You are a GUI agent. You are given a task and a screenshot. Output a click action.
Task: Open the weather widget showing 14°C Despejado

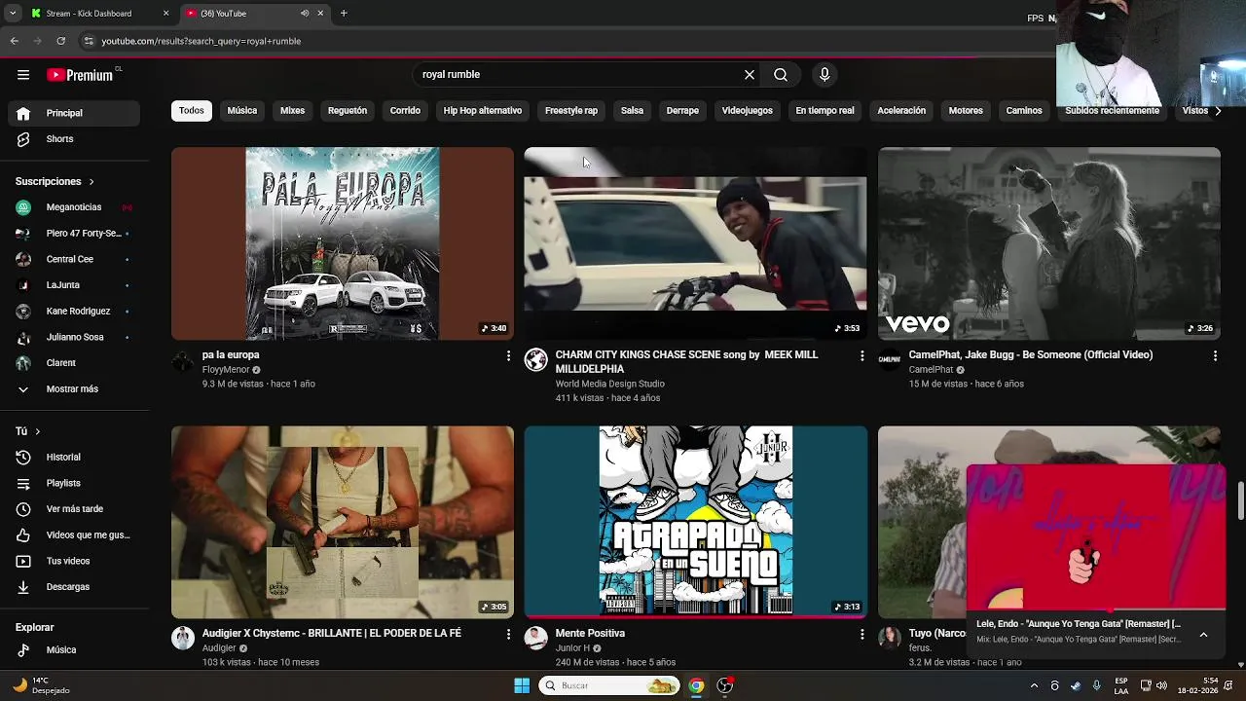[43, 685]
